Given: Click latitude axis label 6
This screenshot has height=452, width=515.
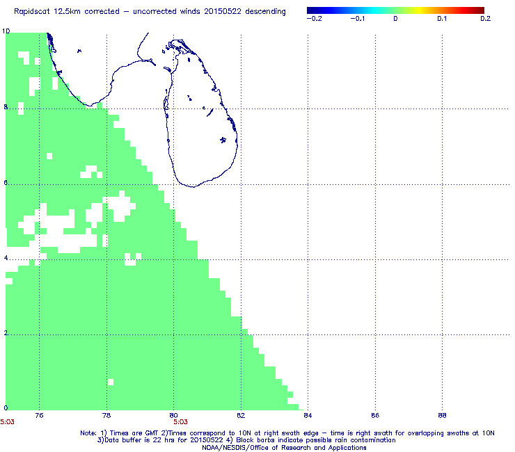Looking at the screenshot, I should coord(6,182).
